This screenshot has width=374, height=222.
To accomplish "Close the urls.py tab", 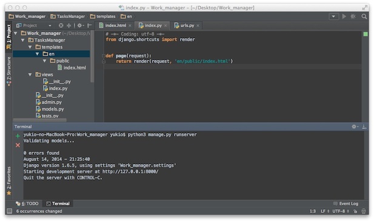I will click(x=198, y=25).
